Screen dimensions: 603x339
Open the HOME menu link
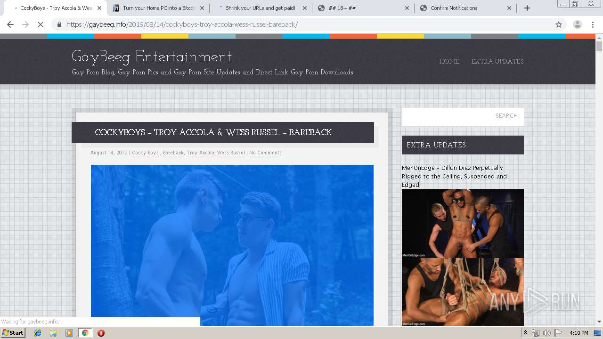pyautogui.click(x=449, y=61)
